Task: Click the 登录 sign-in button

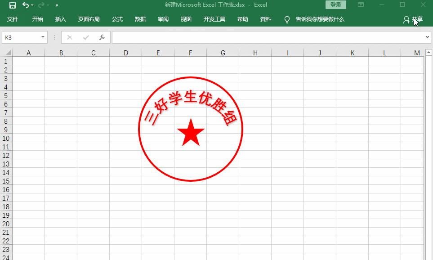Action: pos(335,4)
